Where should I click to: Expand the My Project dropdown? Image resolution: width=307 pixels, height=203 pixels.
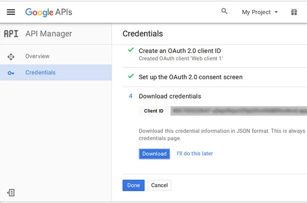pyautogui.click(x=260, y=12)
